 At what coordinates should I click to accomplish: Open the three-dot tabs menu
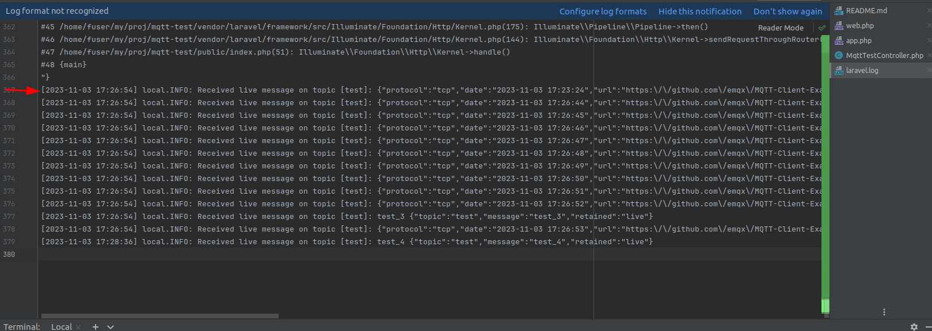coord(884,312)
